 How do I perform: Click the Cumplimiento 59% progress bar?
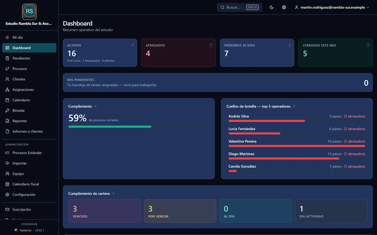pyautogui.click(x=139, y=127)
